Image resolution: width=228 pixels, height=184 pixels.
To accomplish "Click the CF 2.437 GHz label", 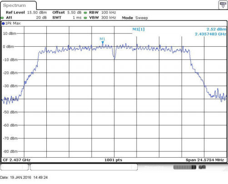I will tap(17, 160).
